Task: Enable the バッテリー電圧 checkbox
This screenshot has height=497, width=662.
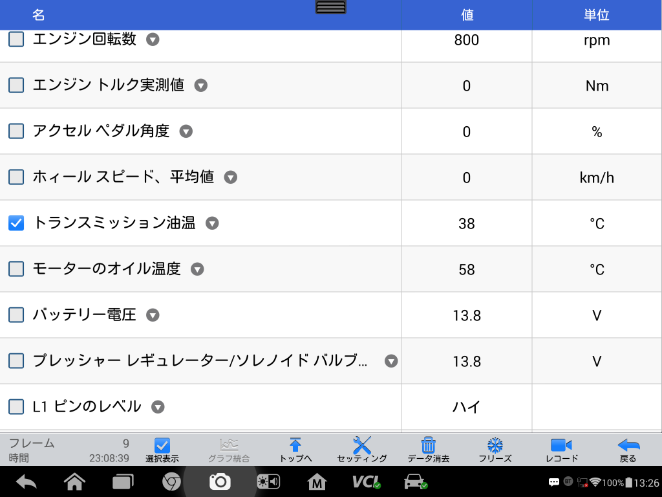Action: coord(16,315)
